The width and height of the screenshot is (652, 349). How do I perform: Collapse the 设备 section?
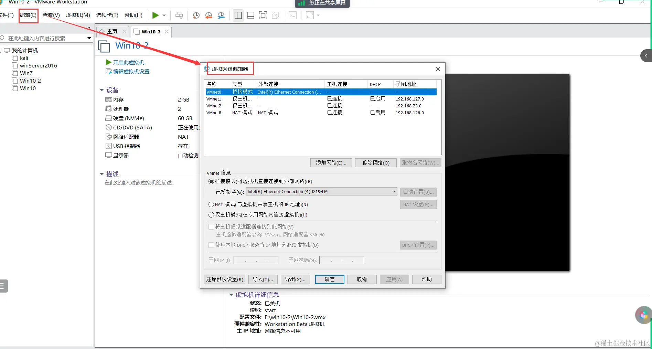coord(102,90)
